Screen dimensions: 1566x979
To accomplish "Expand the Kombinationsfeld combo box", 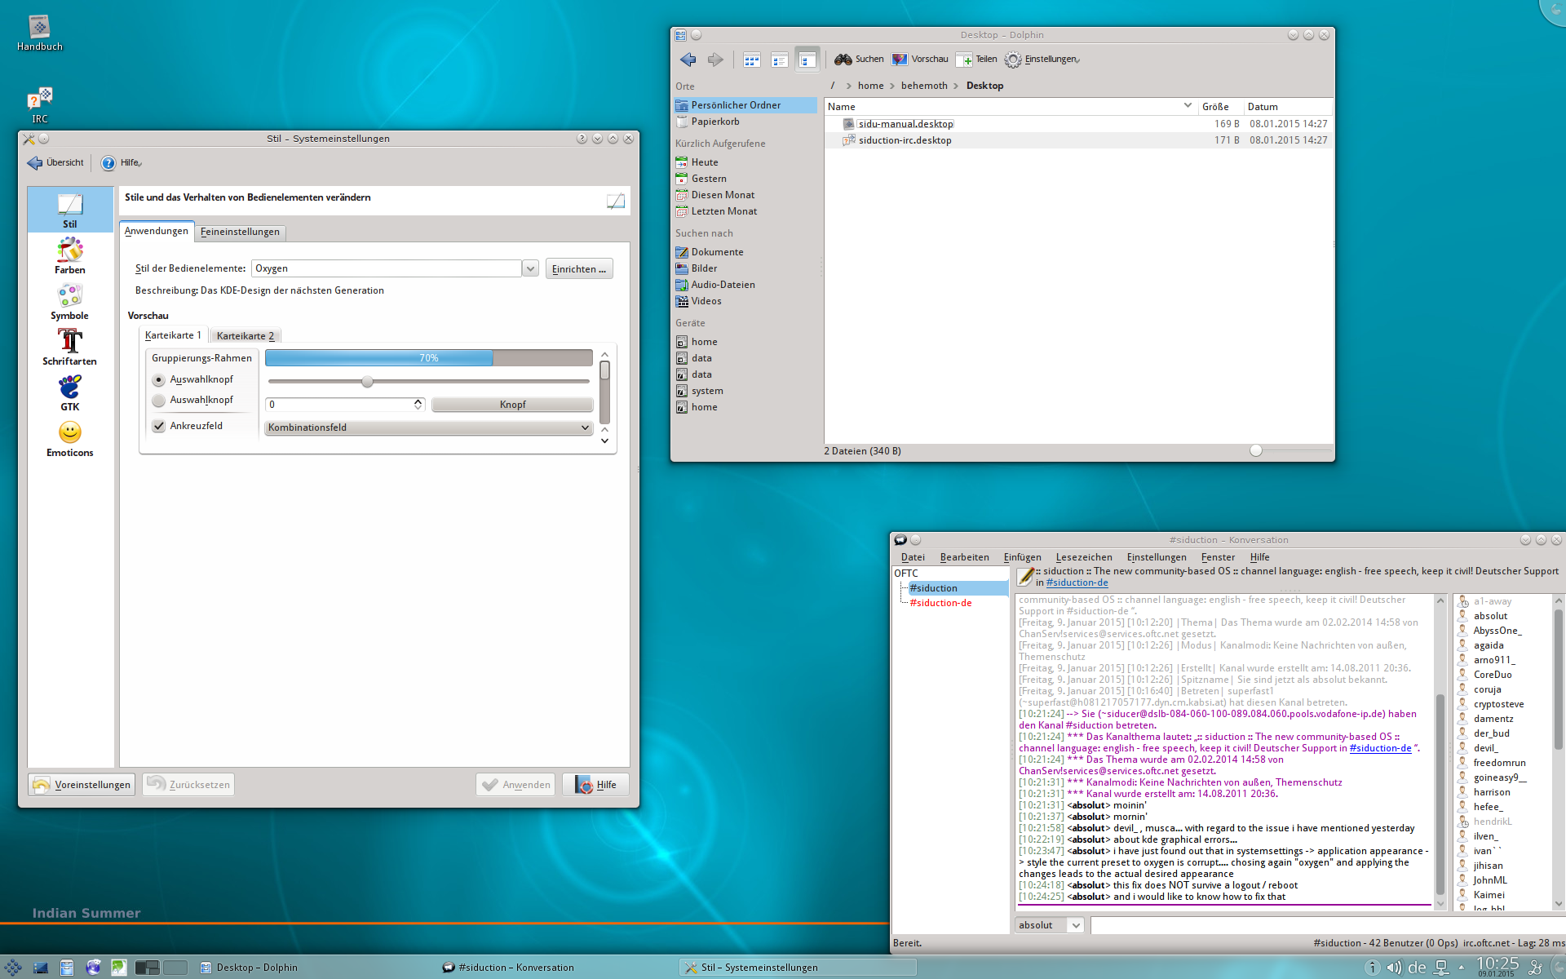I will (x=428, y=427).
